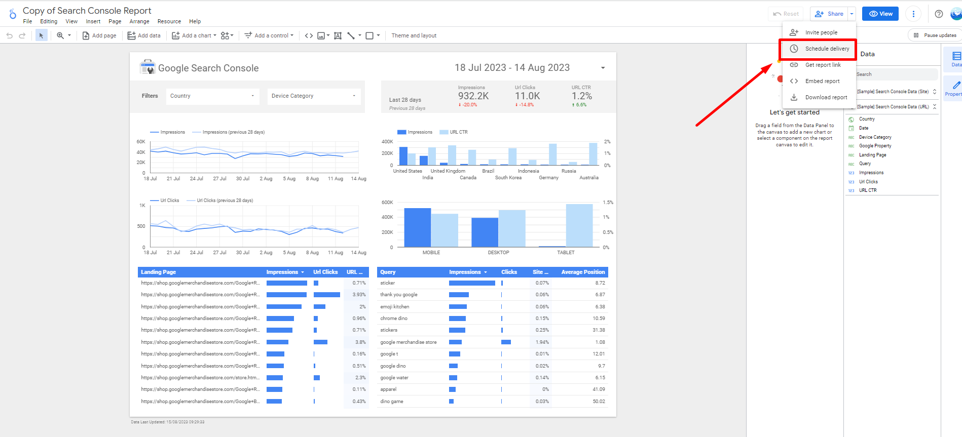This screenshot has height=437, width=962.
Task: Open the Resource menu
Action: 169,21
